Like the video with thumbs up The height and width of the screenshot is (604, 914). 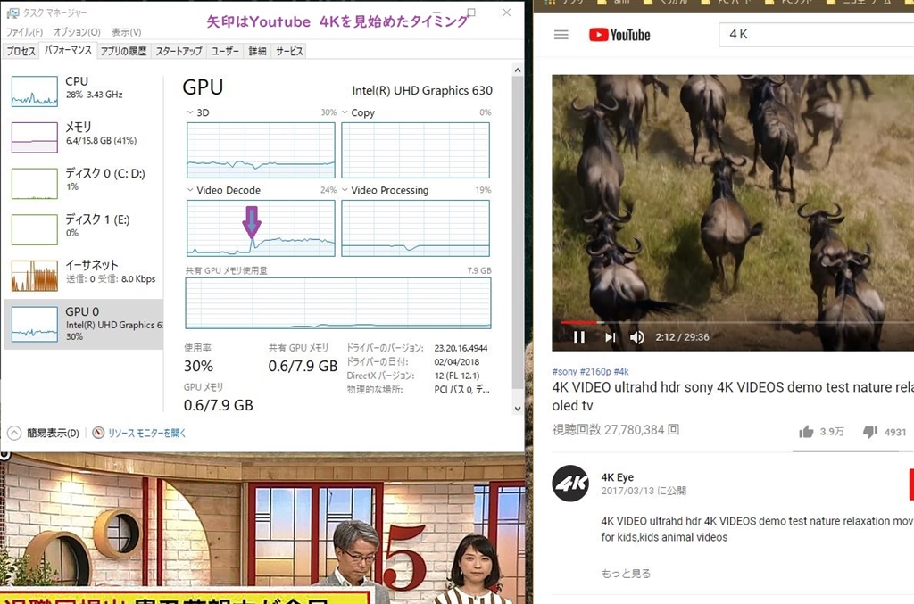[x=806, y=432]
